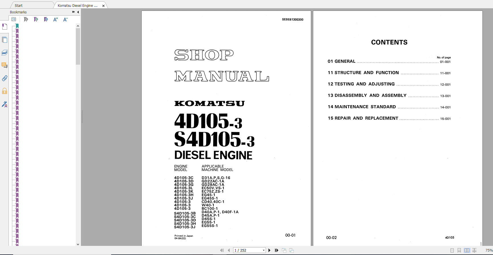Screen dimensions: 493x255
Task: Click document number SEBE61300300
Action: coord(293,20)
